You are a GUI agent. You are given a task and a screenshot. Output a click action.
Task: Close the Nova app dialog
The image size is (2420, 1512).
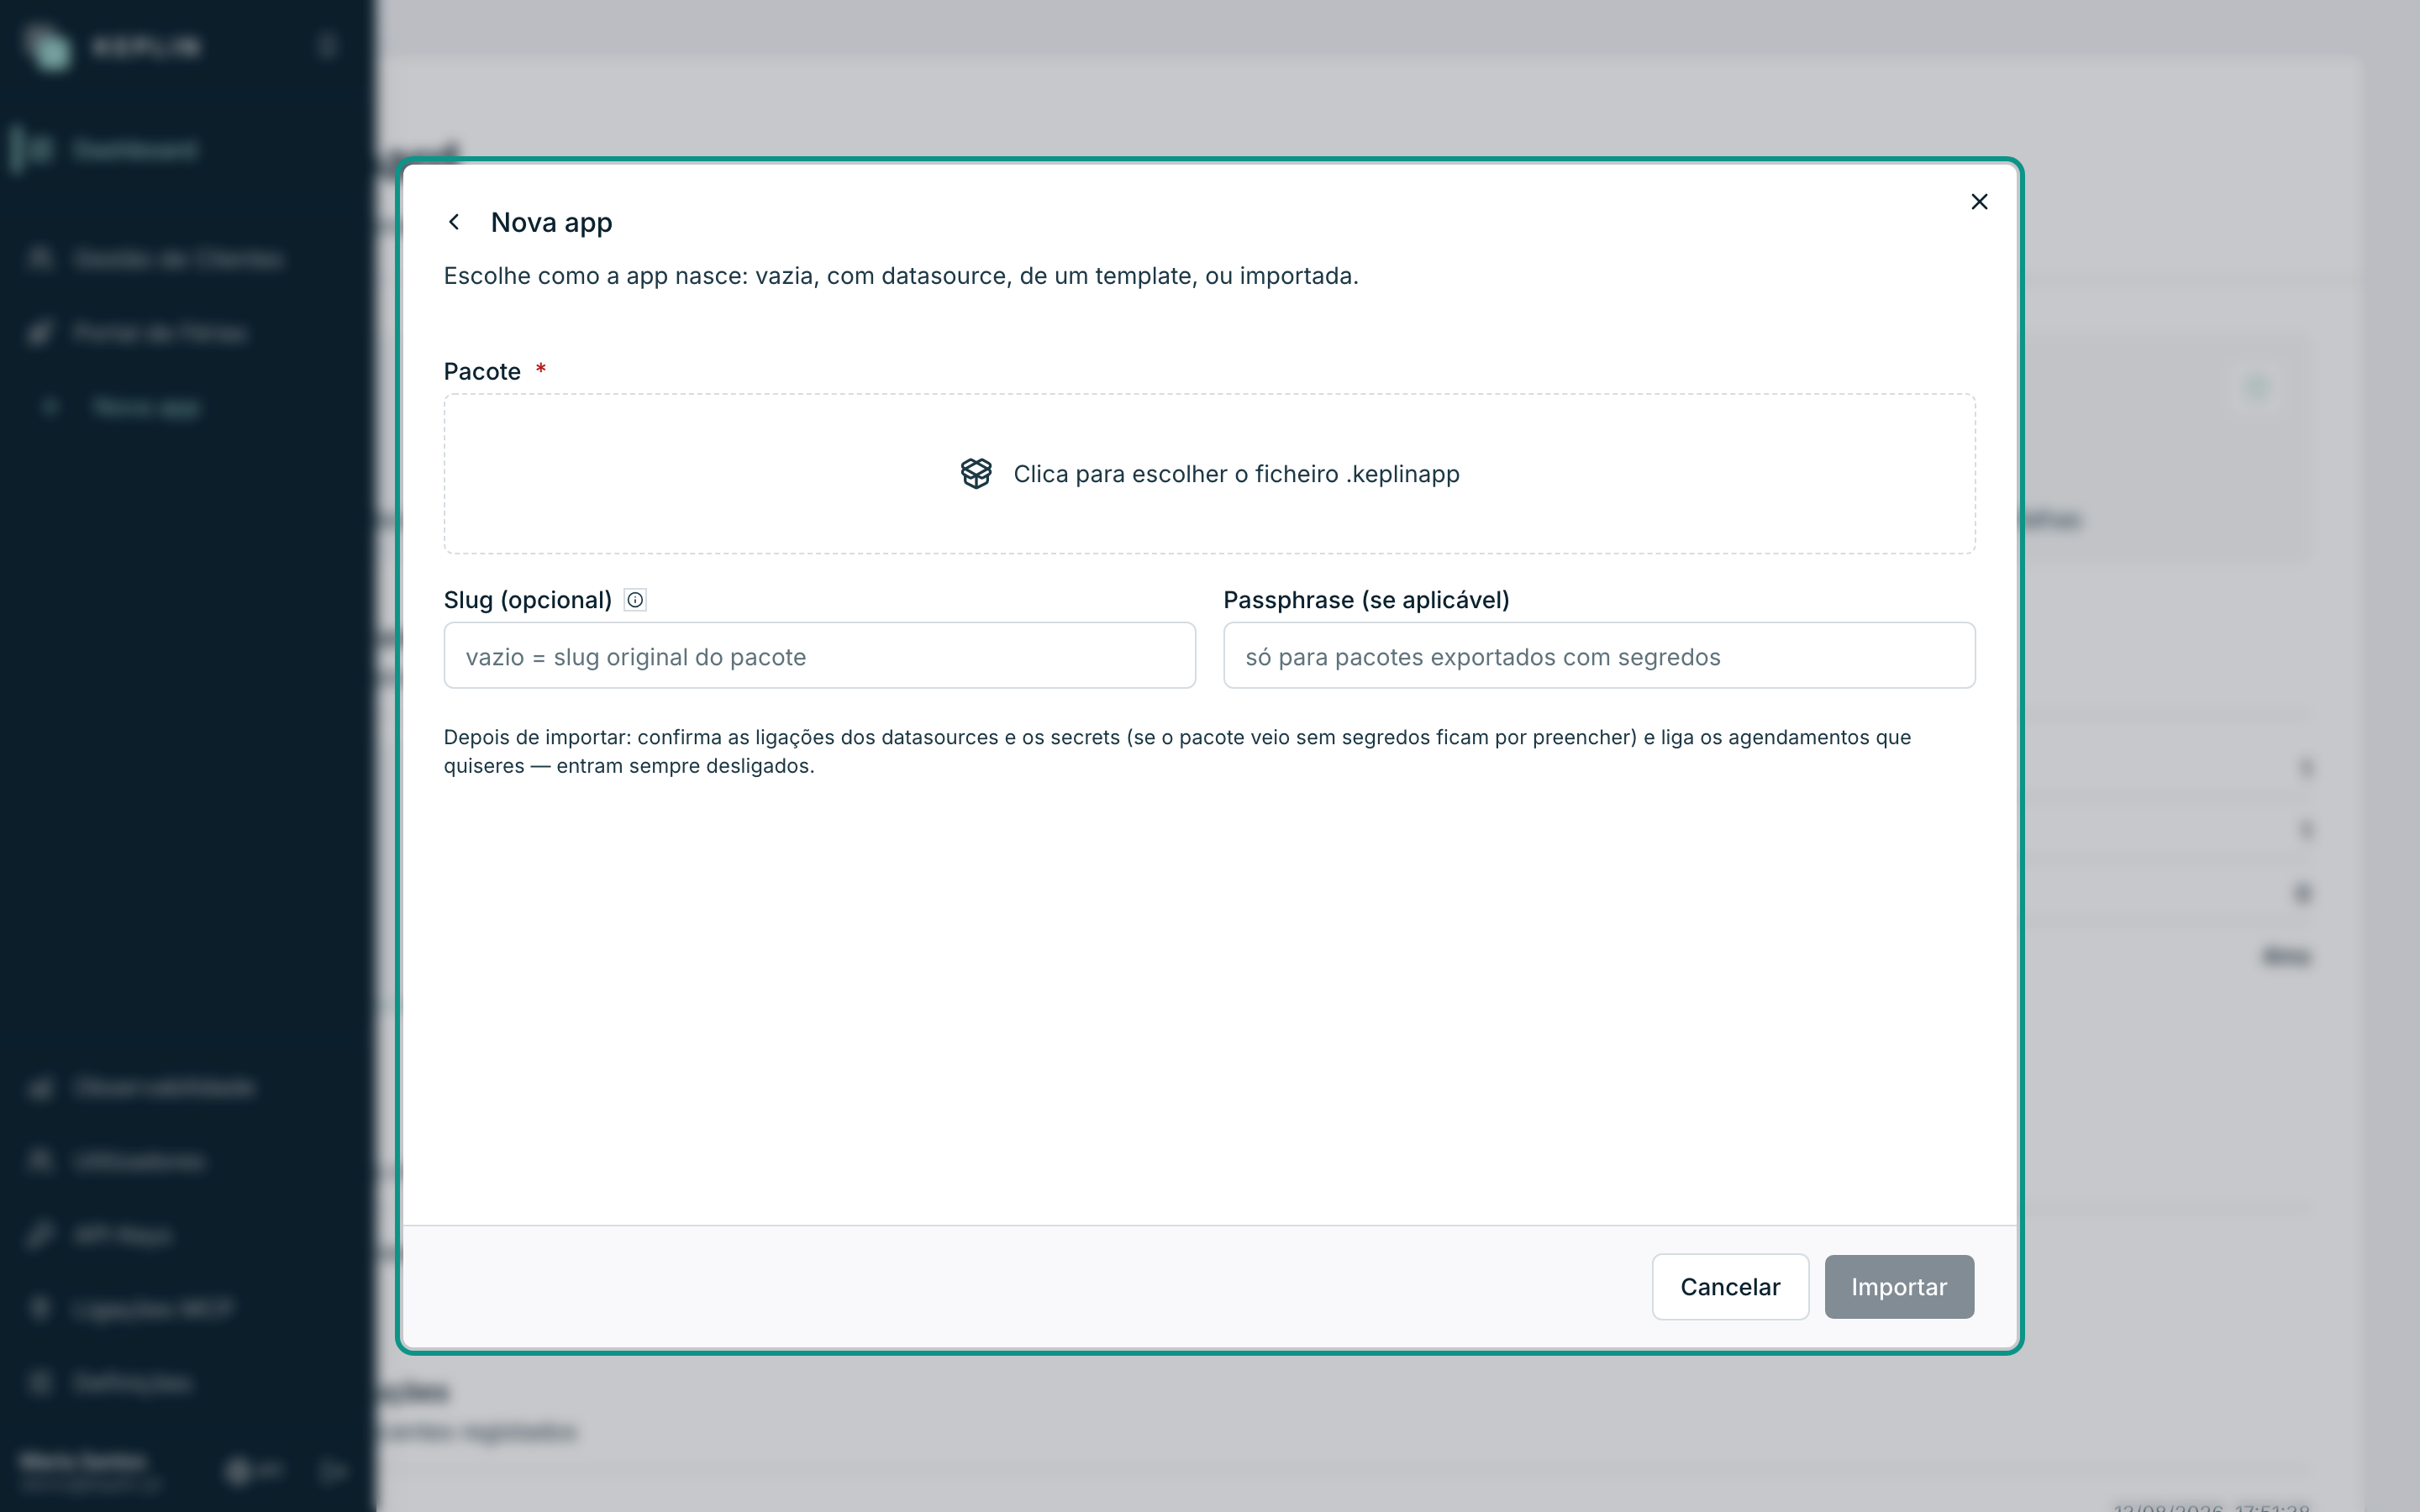pyautogui.click(x=1979, y=202)
